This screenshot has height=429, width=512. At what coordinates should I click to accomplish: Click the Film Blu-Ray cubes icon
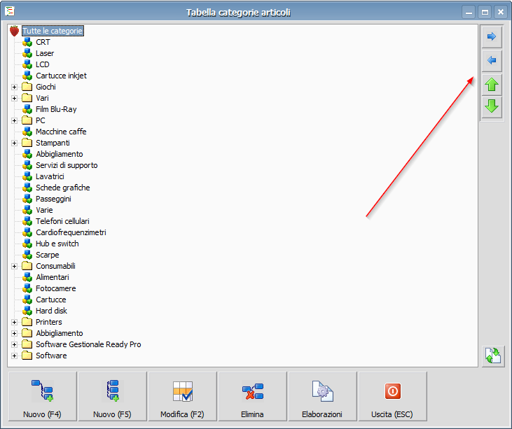tap(27, 109)
